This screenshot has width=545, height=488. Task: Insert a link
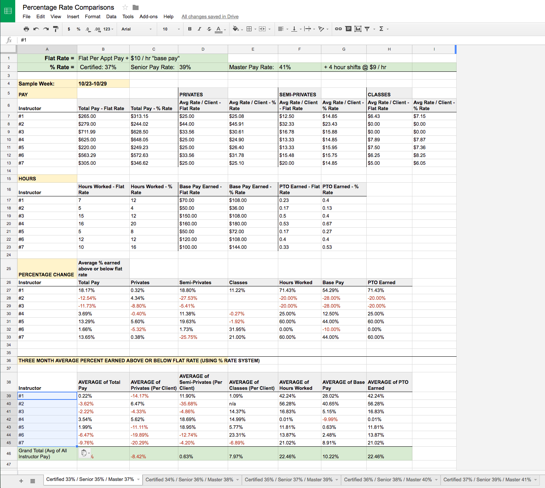point(338,29)
